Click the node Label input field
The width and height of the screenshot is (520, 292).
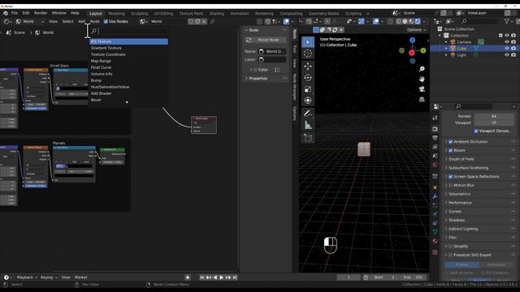point(272,59)
